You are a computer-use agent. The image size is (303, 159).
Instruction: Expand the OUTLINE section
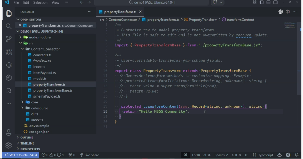[27, 137]
